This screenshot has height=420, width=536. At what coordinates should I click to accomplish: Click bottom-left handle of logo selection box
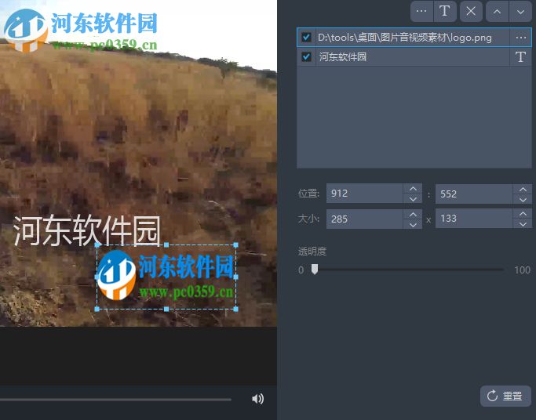[x=97, y=309]
